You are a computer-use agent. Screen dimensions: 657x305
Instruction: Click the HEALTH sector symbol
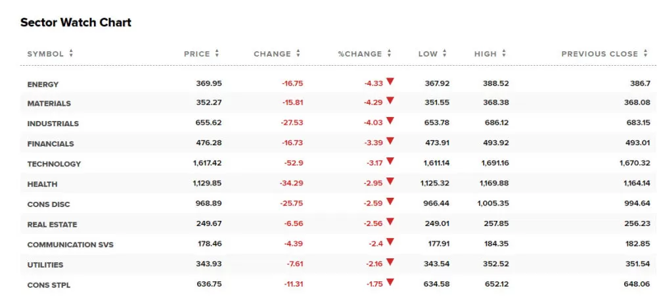click(42, 184)
